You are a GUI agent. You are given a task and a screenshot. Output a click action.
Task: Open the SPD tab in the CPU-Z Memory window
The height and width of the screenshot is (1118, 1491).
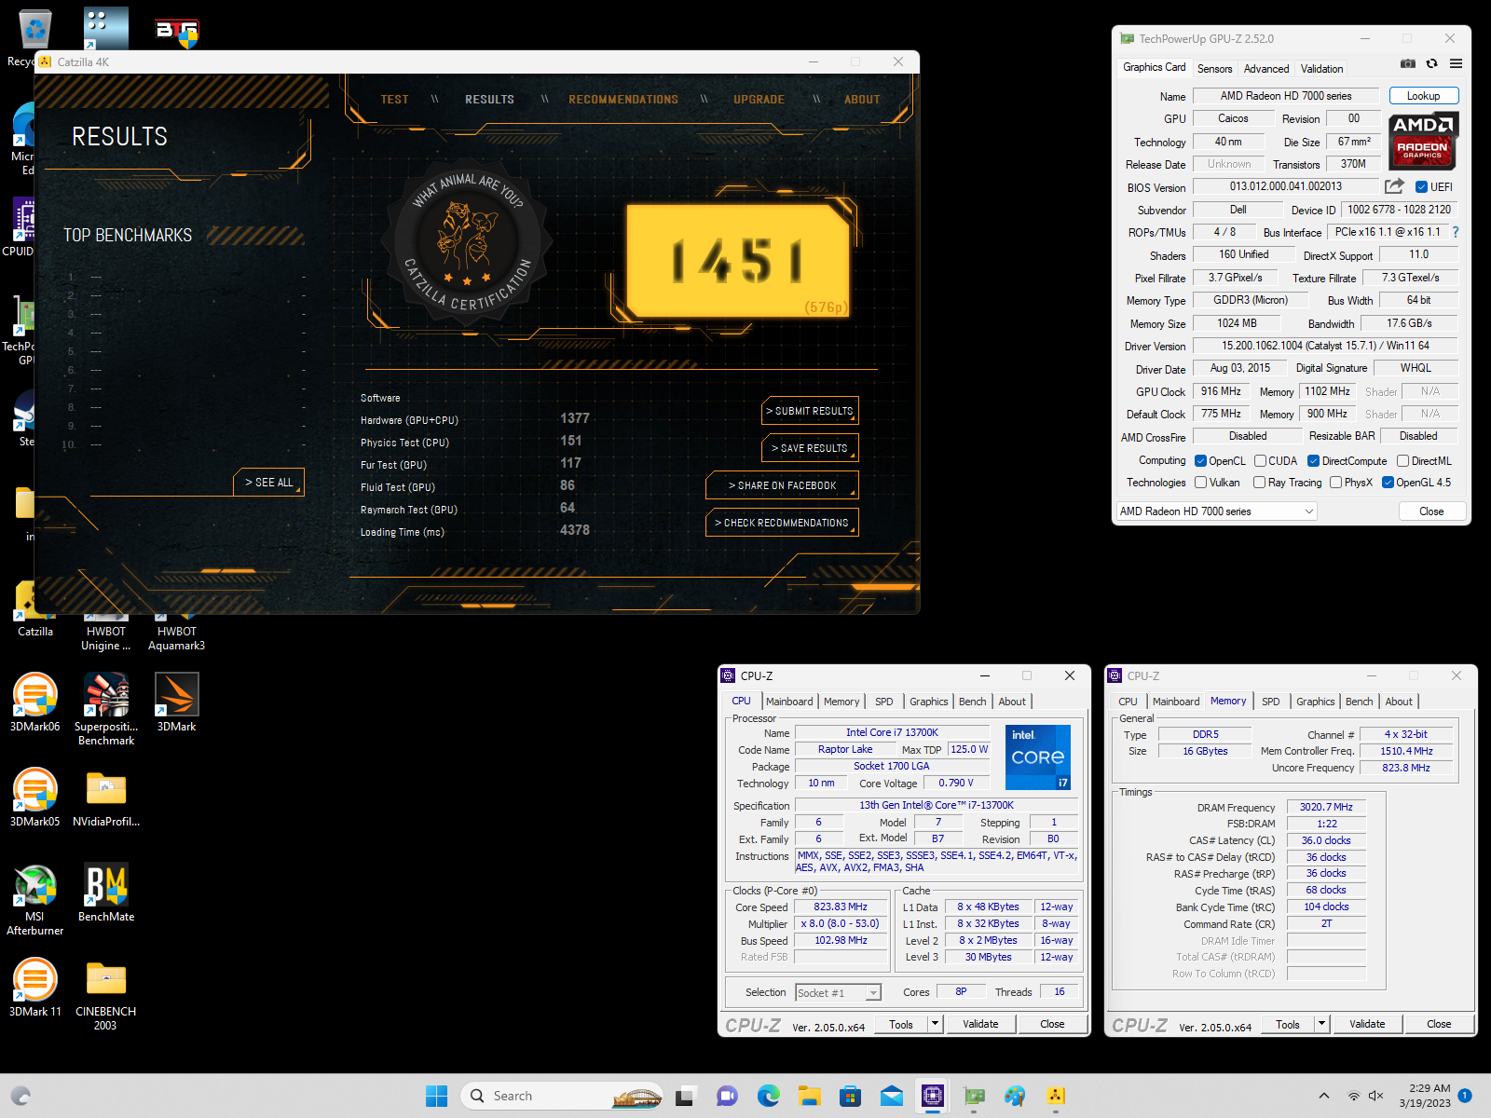coord(1270,702)
